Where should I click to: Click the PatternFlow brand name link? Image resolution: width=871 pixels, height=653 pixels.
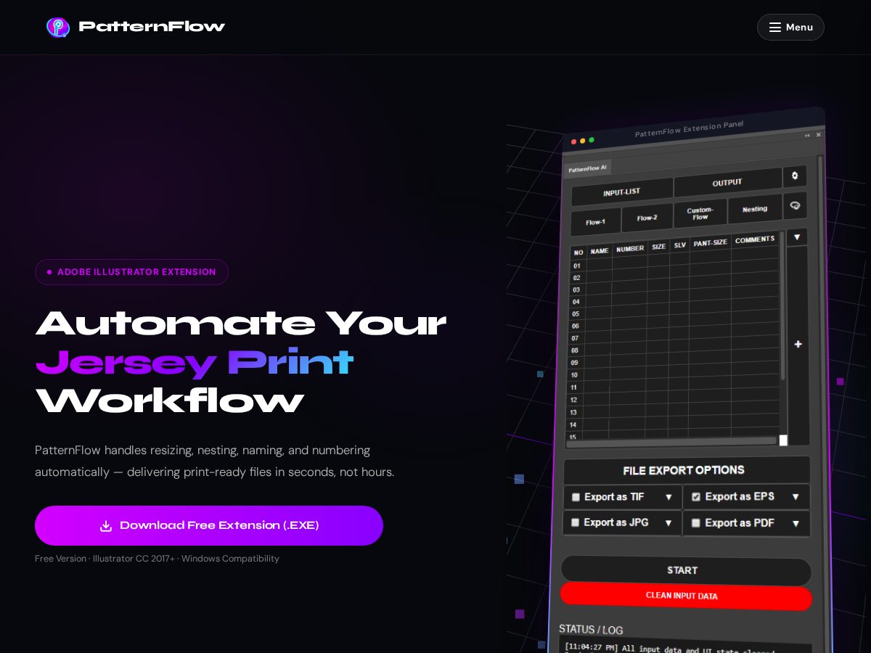click(152, 27)
